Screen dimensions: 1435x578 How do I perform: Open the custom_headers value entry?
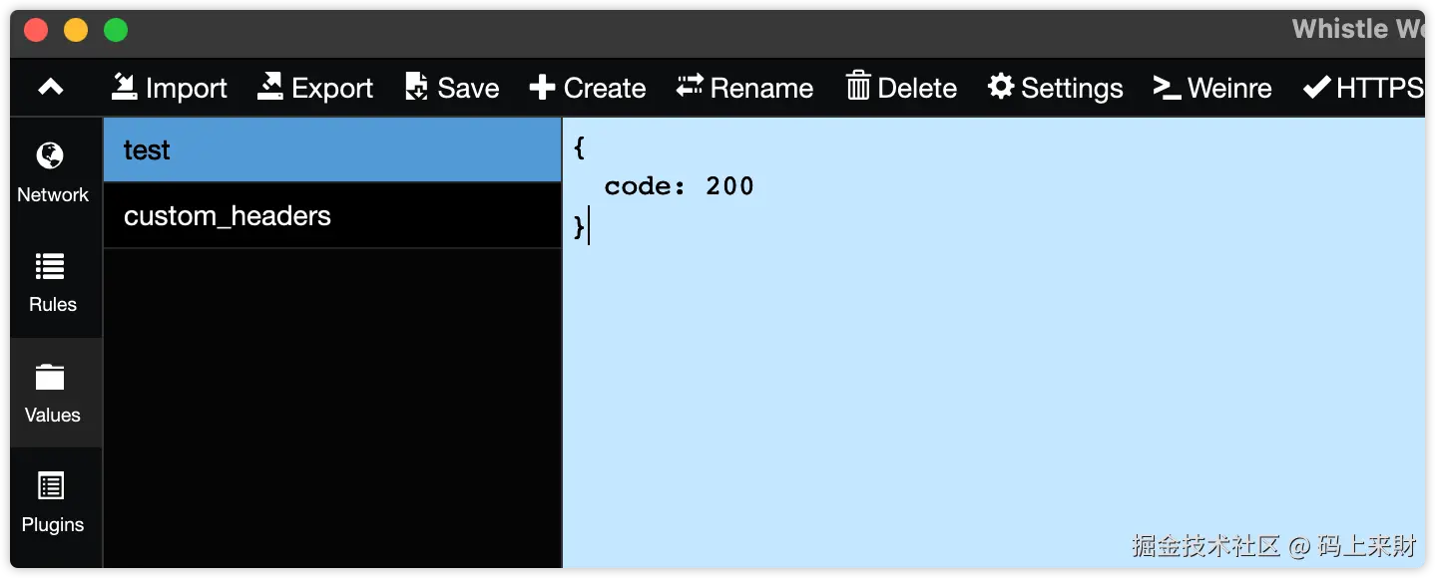331,216
